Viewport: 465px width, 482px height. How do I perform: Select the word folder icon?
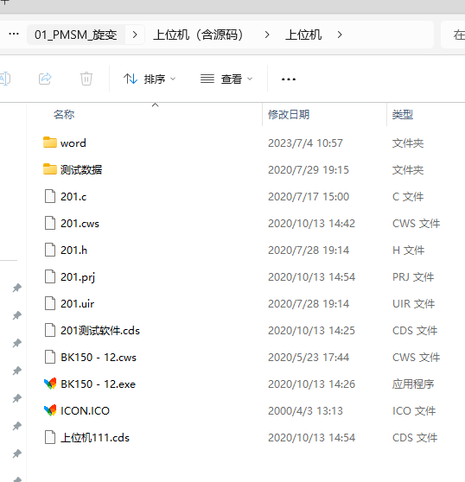click(50, 143)
